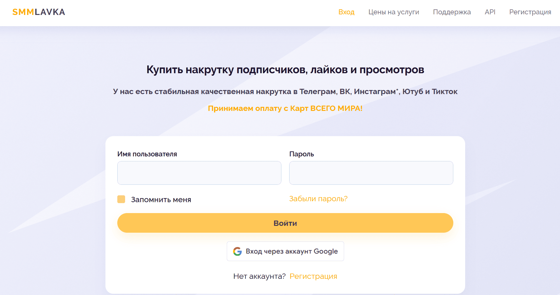The image size is (560, 295).
Task: Sign in via Вход через аккаунт Google
Action: (x=285, y=251)
